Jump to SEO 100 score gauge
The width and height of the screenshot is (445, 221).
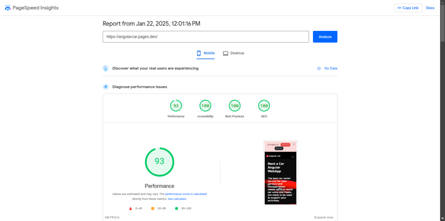pos(264,106)
